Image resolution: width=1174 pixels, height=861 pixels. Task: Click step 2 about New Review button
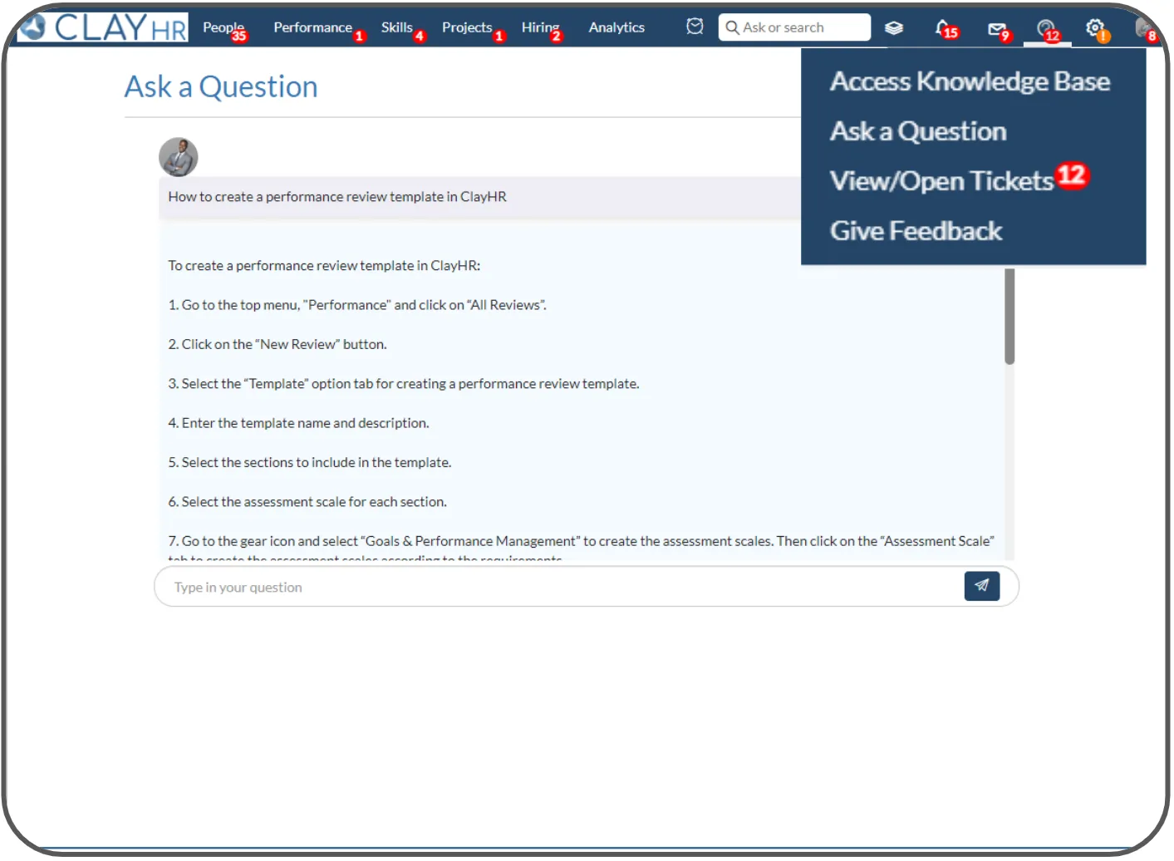278,344
